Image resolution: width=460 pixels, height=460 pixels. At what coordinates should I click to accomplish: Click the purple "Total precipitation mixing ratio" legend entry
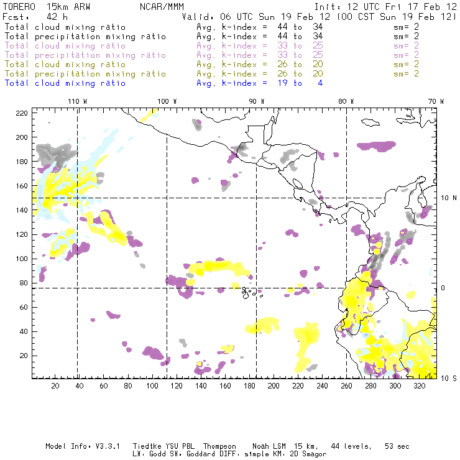click(x=85, y=55)
